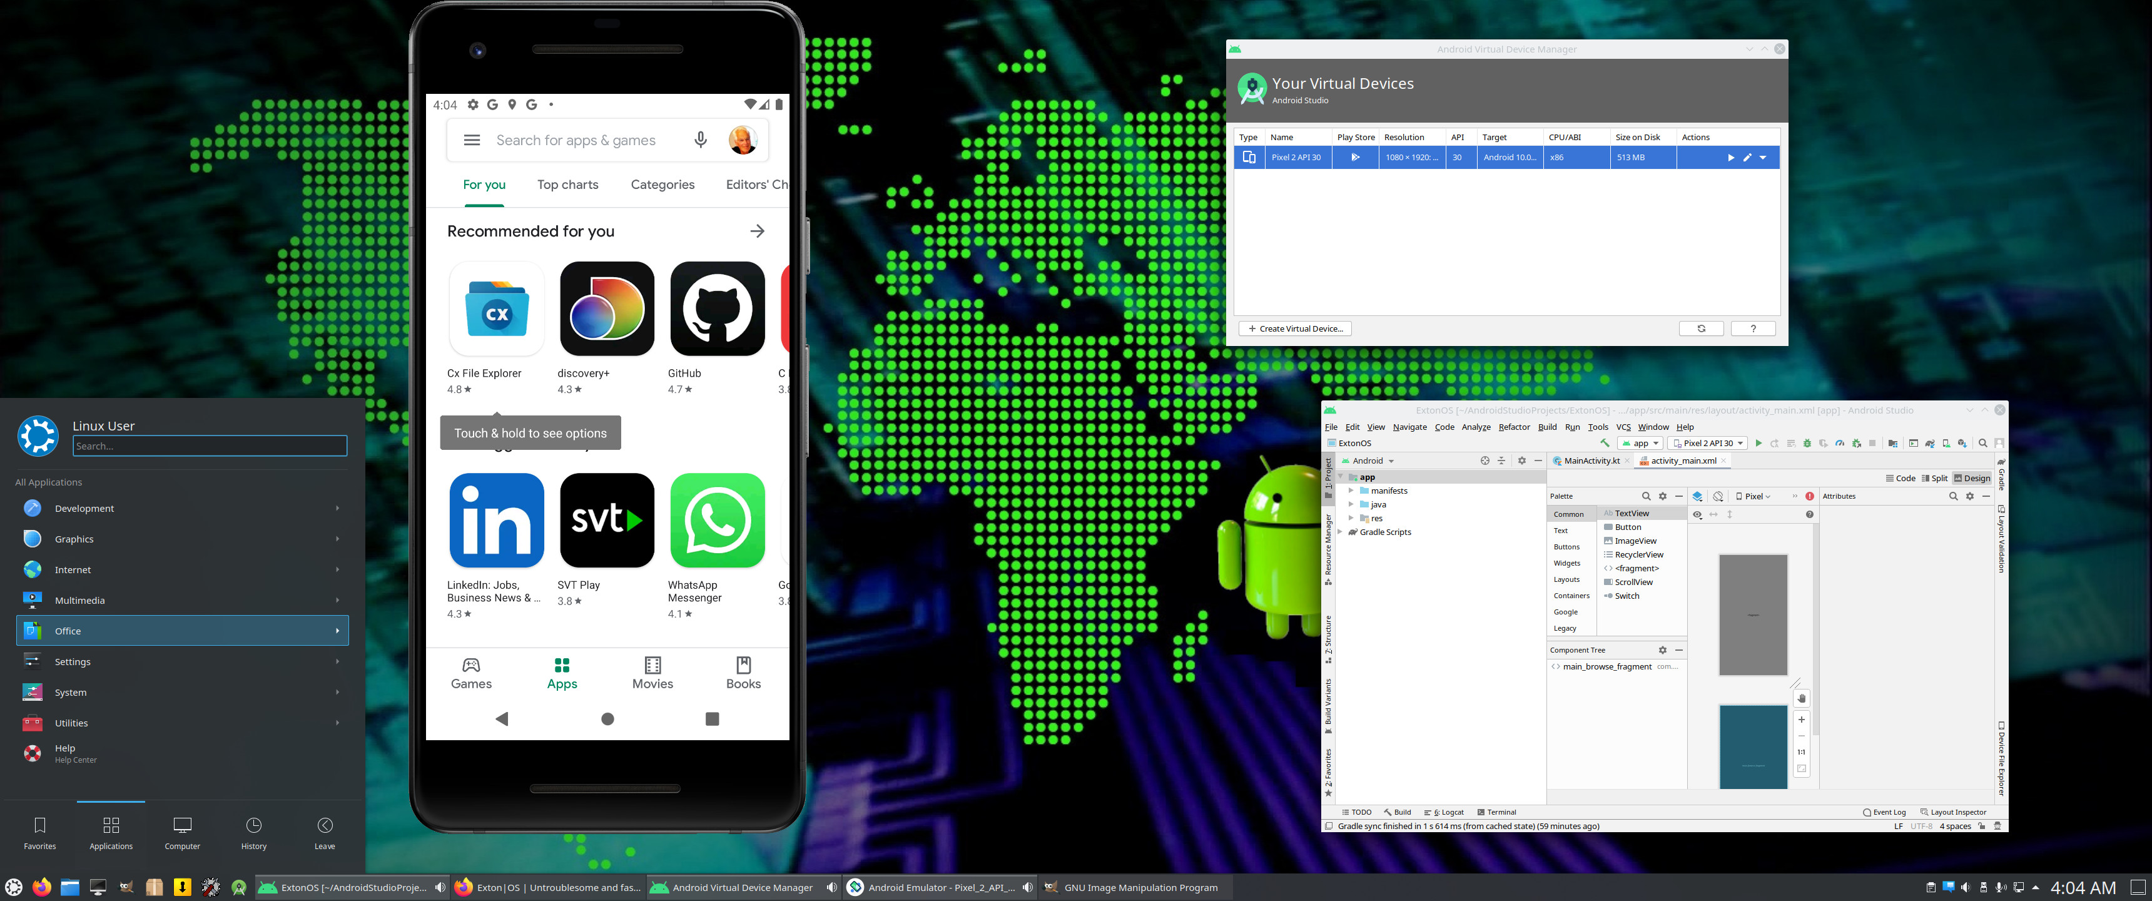Click the Create Virtual Device button
The width and height of the screenshot is (2152, 901).
[1295, 328]
